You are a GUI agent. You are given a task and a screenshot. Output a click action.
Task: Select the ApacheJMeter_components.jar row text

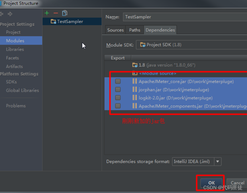[x=193, y=106]
